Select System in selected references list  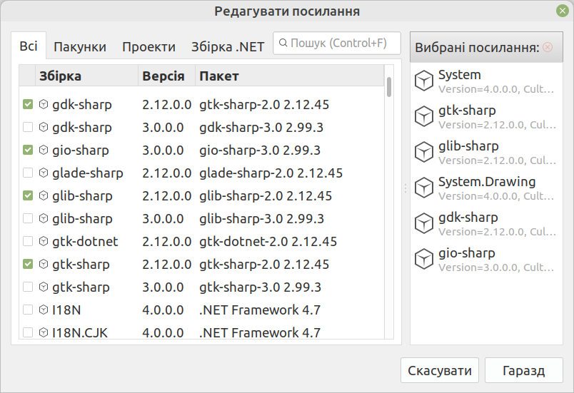tap(486, 81)
